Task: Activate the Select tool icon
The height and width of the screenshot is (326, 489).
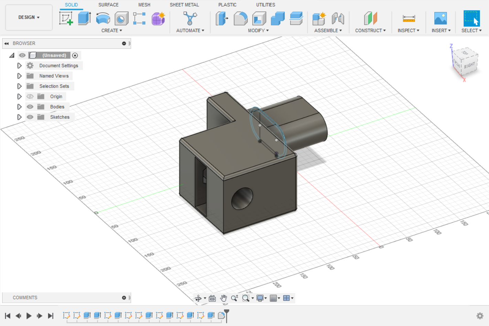Action: tap(471, 19)
